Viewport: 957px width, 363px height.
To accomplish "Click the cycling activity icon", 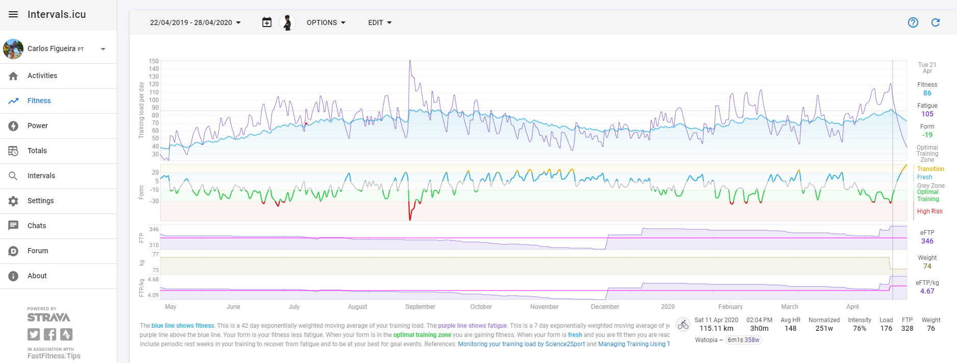I will [x=683, y=325].
